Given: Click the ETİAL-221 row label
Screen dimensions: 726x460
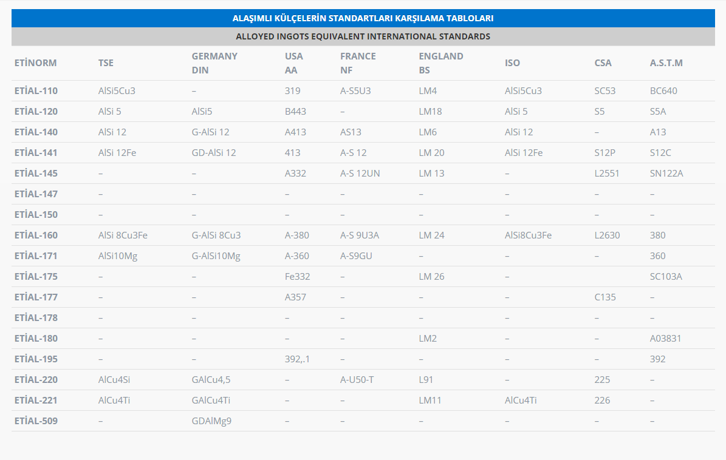Looking at the screenshot, I should click(36, 401).
